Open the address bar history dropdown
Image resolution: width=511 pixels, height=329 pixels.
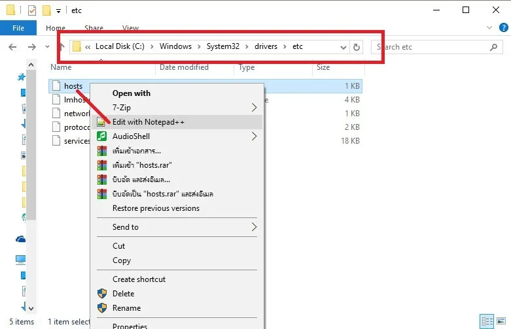pyautogui.click(x=343, y=48)
